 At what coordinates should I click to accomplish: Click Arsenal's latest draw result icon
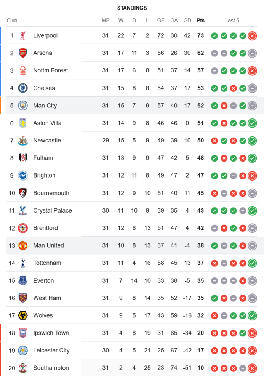click(252, 53)
